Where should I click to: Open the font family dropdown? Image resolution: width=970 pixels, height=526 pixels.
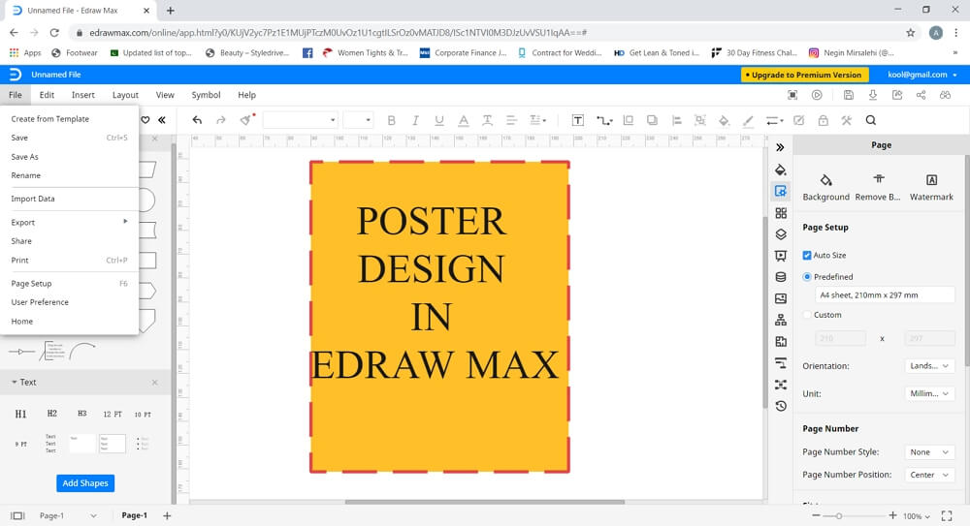300,120
